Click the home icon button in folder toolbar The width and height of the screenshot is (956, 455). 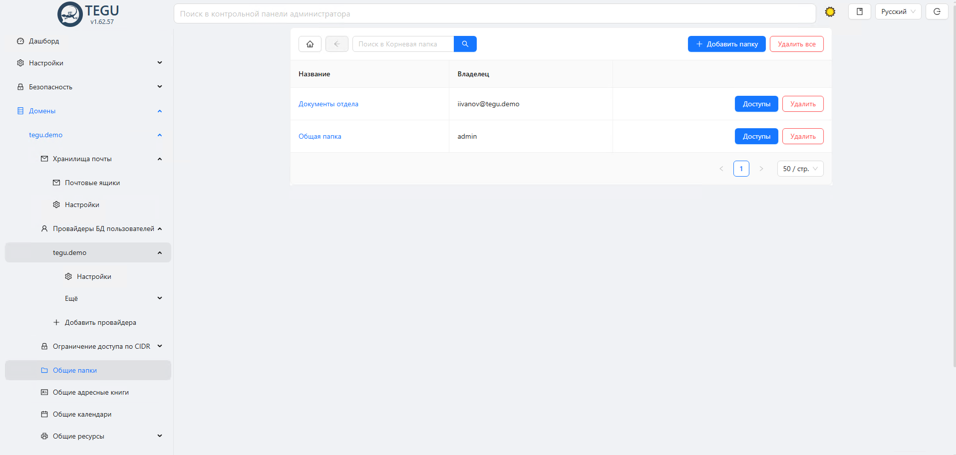pos(310,44)
